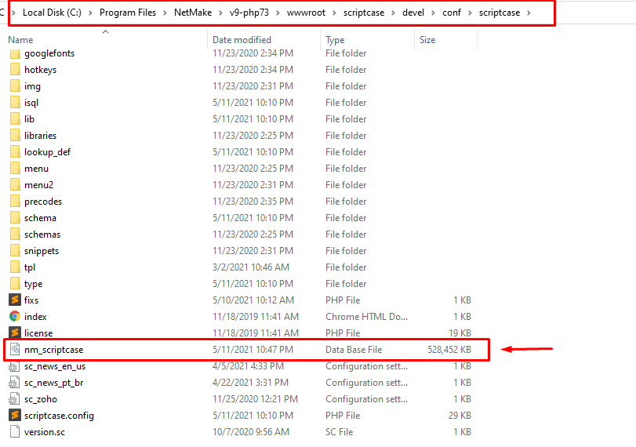Select the fixs PHP file icon
636x447 pixels.
click(15, 300)
